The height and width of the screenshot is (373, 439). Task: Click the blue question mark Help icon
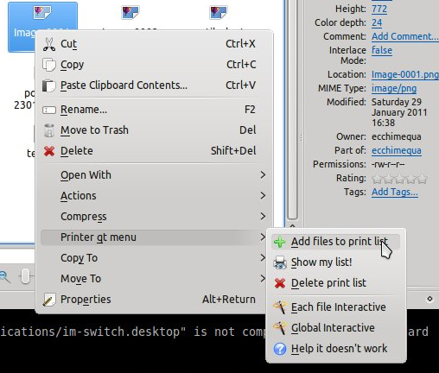pyautogui.click(x=280, y=349)
